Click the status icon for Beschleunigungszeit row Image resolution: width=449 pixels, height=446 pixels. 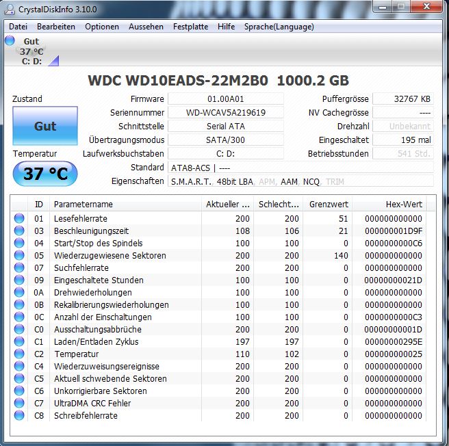click(19, 231)
